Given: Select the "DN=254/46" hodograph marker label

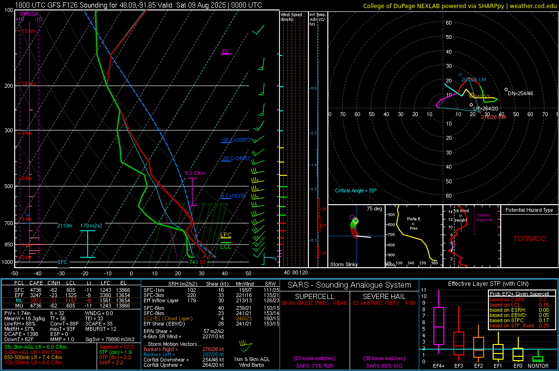Looking at the screenshot, I should click(521, 93).
